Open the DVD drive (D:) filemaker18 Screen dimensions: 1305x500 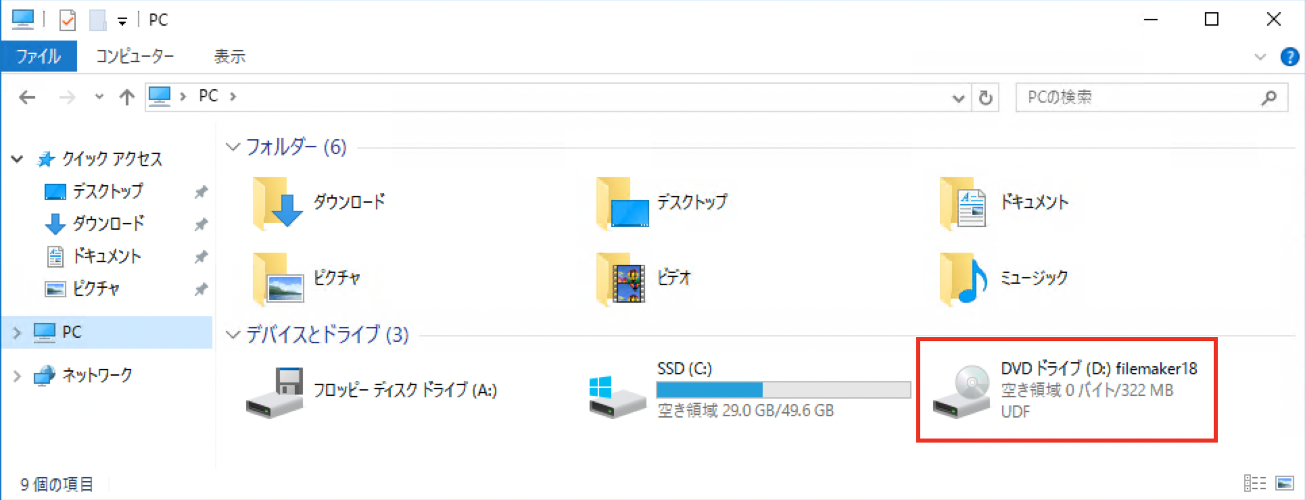click(x=1066, y=390)
